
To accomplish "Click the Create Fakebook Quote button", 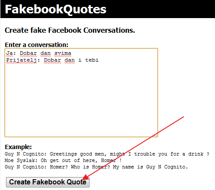I will coord(48,182).
